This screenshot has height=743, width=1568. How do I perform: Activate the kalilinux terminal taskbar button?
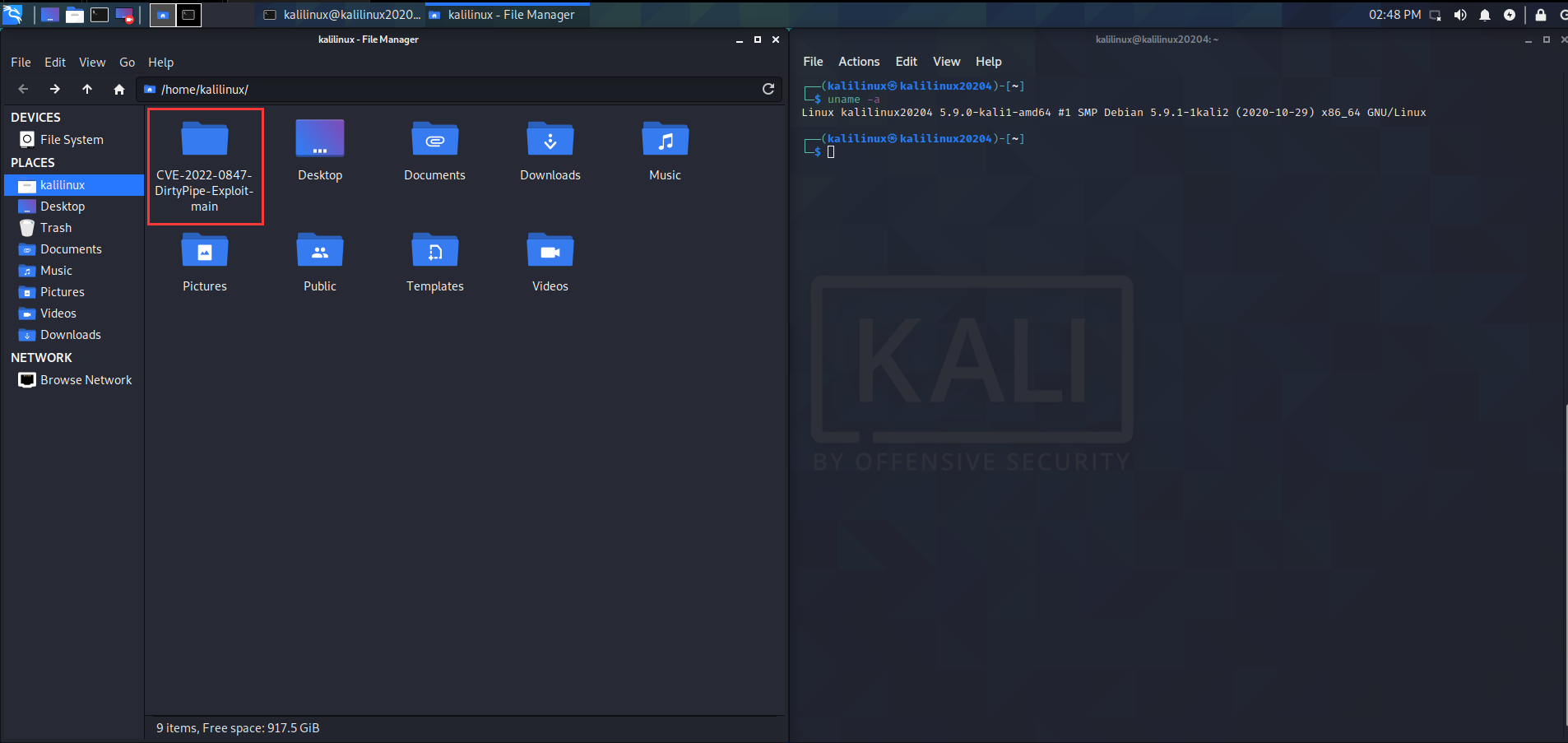[x=342, y=15]
